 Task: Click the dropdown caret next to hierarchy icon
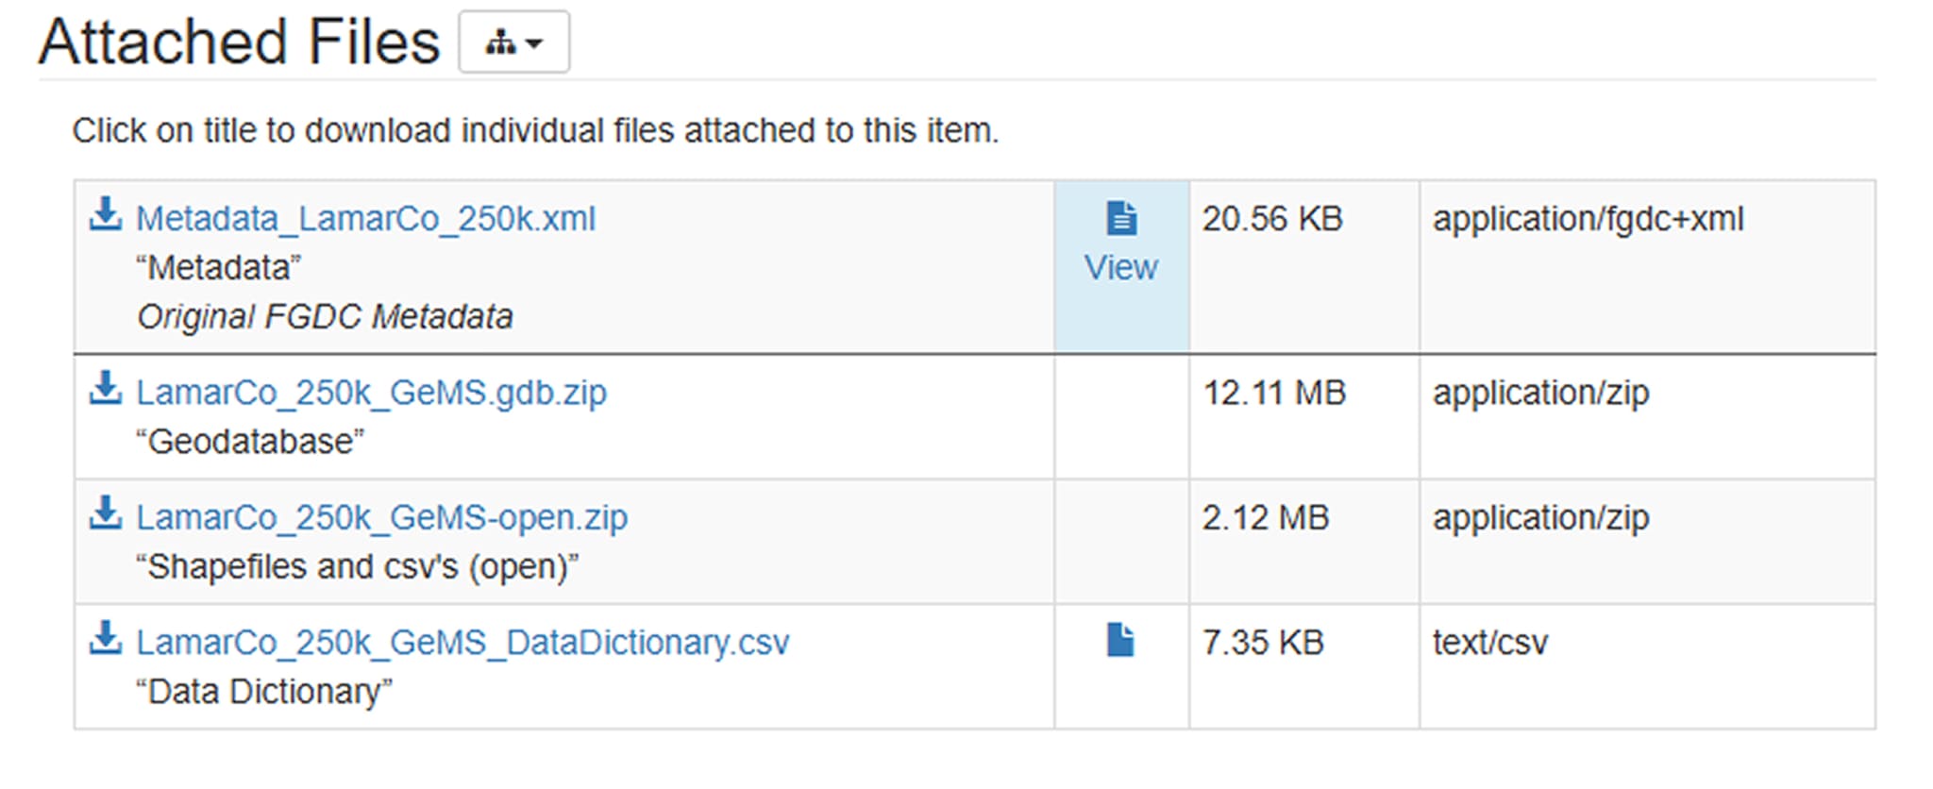534,43
